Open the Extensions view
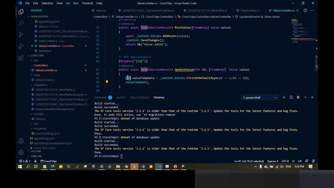334x188 pixels. pyautogui.click(x=21, y=57)
